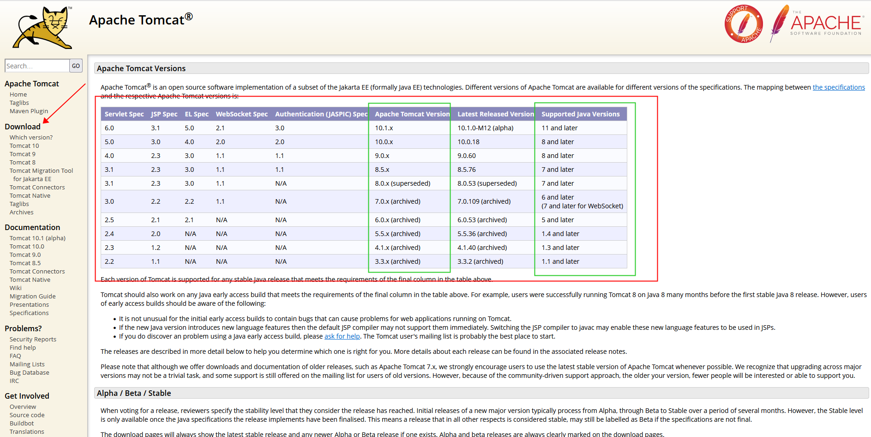Click the Tomcat cat logo
The height and width of the screenshot is (437, 871).
[42, 27]
